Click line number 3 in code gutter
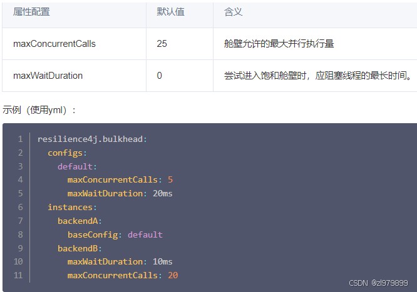The width and height of the screenshot is (417, 292). click(x=20, y=166)
